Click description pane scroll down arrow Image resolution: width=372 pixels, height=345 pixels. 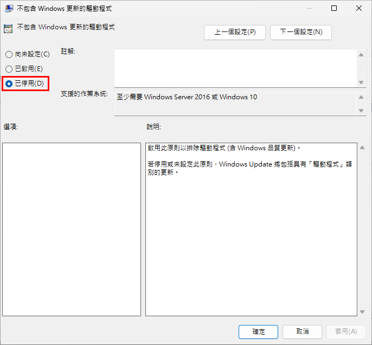(x=362, y=312)
